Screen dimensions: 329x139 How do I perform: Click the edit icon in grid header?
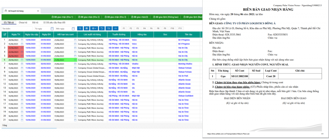[4, 35]
